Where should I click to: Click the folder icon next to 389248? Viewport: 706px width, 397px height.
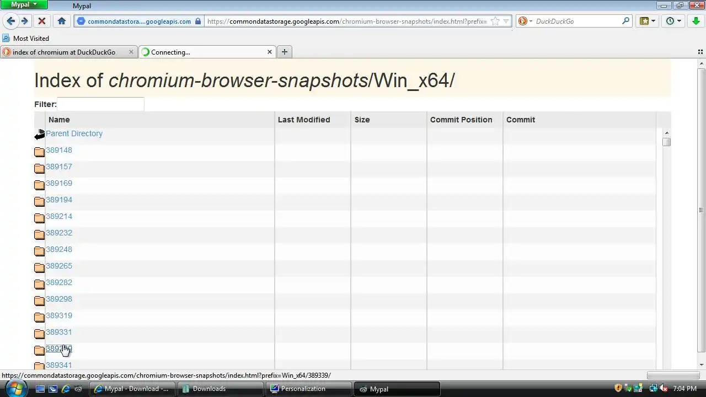tap(40, 251)
